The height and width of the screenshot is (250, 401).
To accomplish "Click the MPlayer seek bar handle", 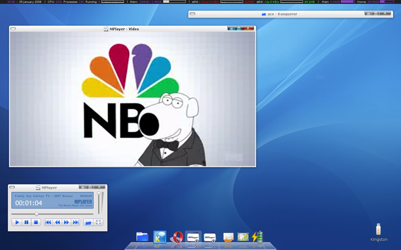I will [36, 214].
